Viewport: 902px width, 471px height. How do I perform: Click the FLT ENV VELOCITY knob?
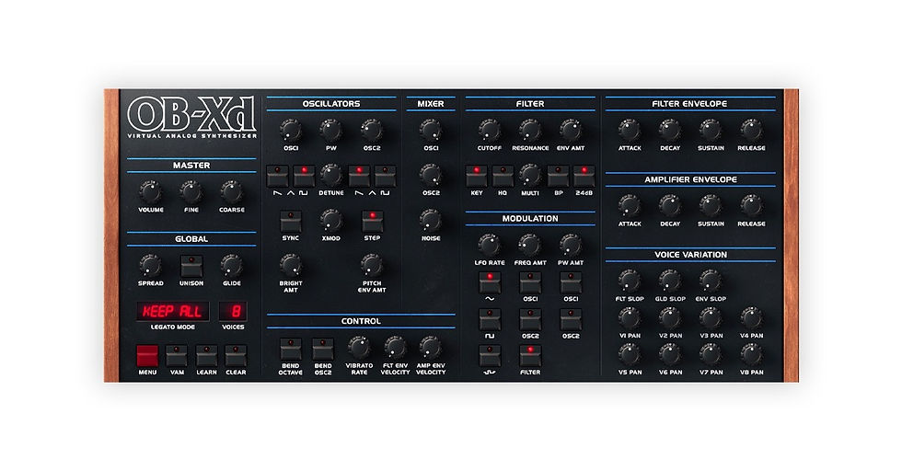[395, 348]
